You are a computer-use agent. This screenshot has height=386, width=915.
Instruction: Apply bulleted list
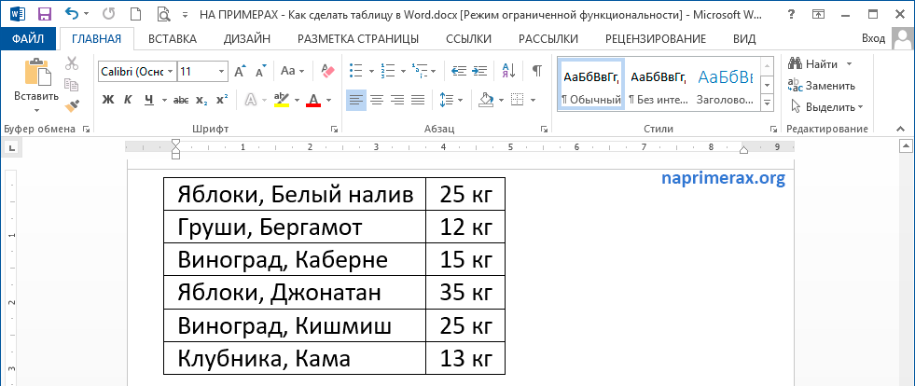point(356,71)
